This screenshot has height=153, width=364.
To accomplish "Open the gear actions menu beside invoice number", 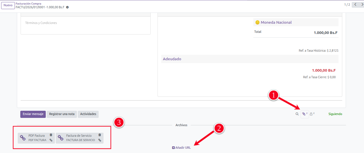I will 67,7.
